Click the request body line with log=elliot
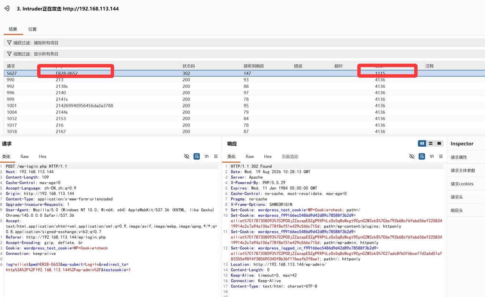 click(x=67, y=264)
